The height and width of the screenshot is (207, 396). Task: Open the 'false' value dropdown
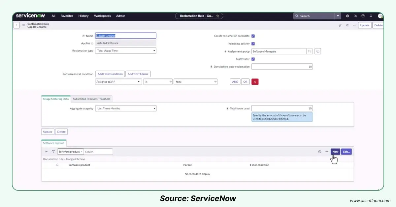click(196, 82)
